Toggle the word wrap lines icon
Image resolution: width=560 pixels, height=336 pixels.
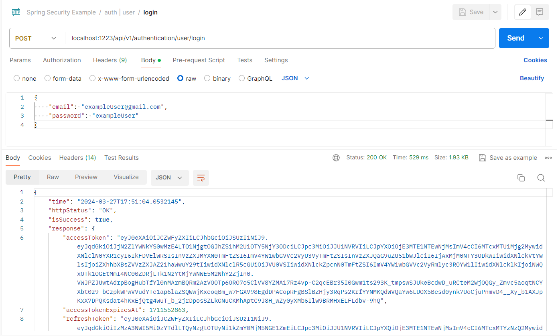[x=201, y=177]
